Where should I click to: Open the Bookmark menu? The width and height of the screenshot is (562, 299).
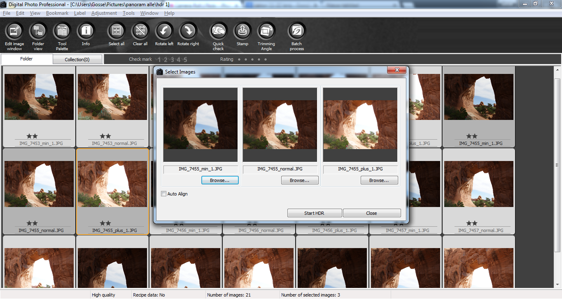[x=57, y=13]
